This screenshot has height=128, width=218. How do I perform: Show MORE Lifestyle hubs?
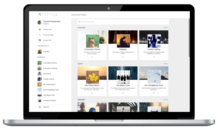[166, 100]
